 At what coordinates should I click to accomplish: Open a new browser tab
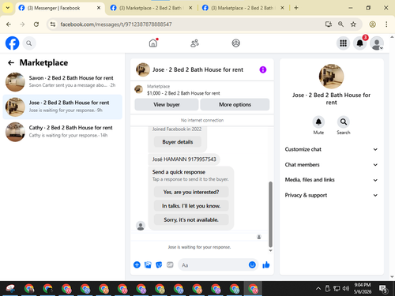tap(296, 8)
